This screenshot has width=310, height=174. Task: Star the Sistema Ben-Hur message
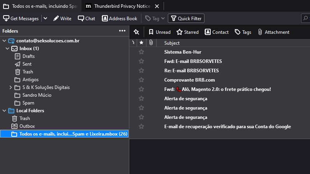click(x=141, y=52)
